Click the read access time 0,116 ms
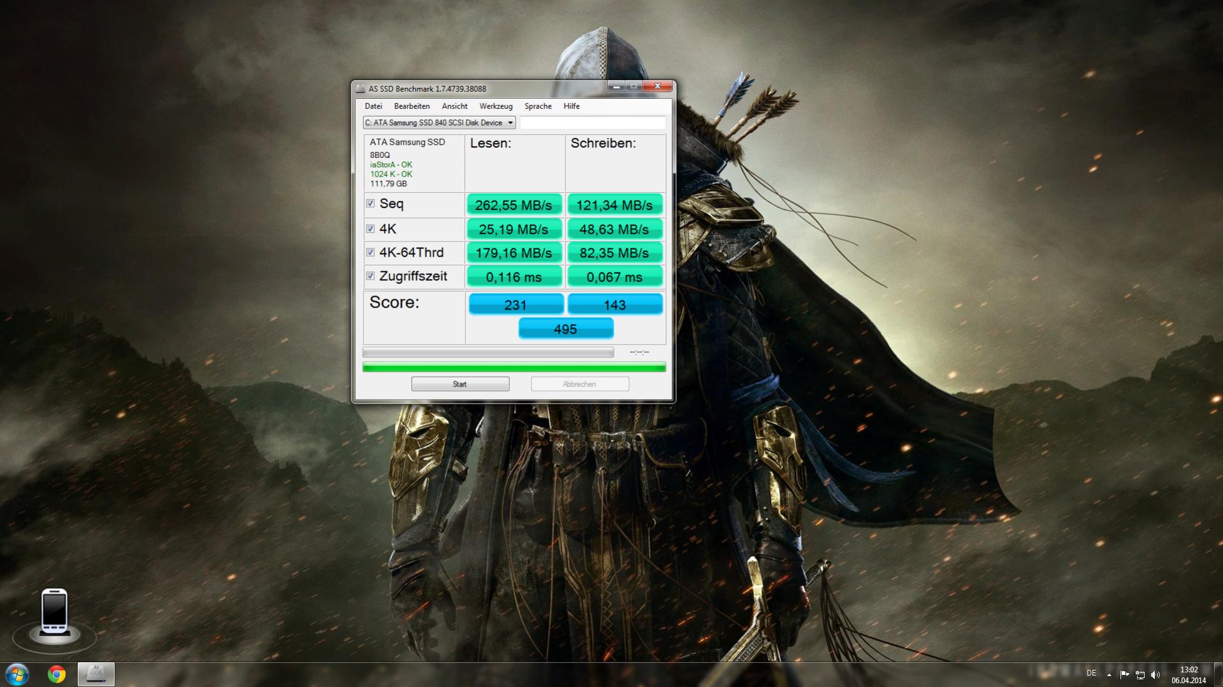The image size is (1223, 687). pos(514,277)
